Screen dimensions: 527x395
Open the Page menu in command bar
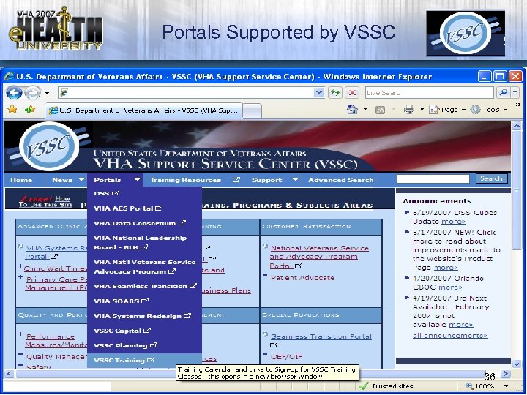click(447, 110)
